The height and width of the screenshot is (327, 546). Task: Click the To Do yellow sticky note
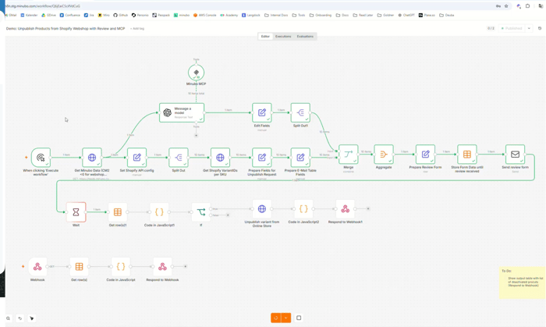523,283
